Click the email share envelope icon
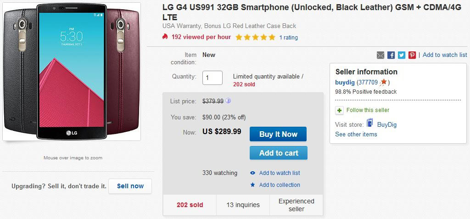Image resolution: width=470 pixels, height=219 pixels. [380, 55]
